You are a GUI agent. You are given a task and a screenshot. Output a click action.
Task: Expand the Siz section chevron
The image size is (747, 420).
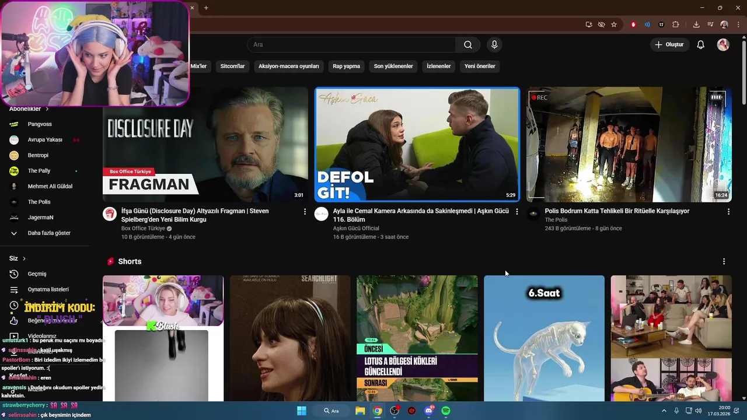[24, 258]
